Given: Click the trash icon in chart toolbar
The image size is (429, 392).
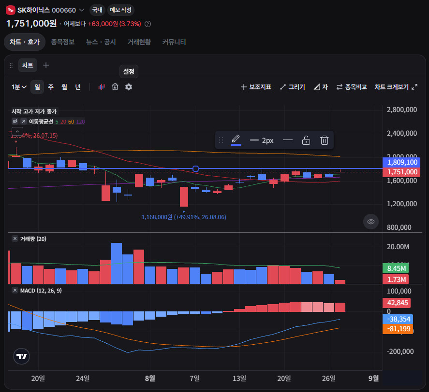Looking at the screenshot, I should tap(115, 87).
